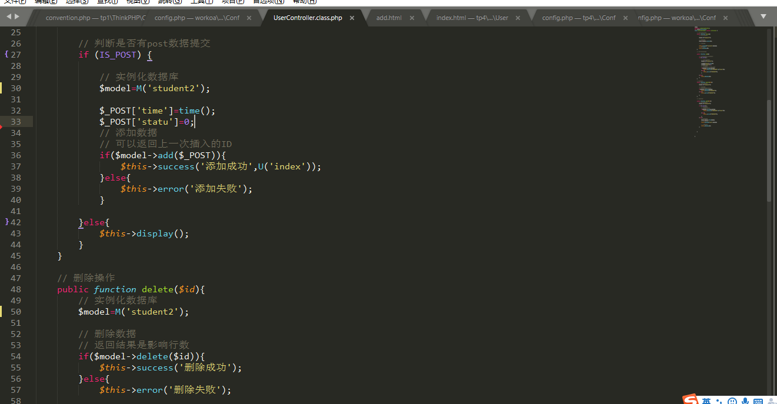The width and height of the screenshot is (777, 404).
Task: Close the index.html tab
Action: coord(518,18)
